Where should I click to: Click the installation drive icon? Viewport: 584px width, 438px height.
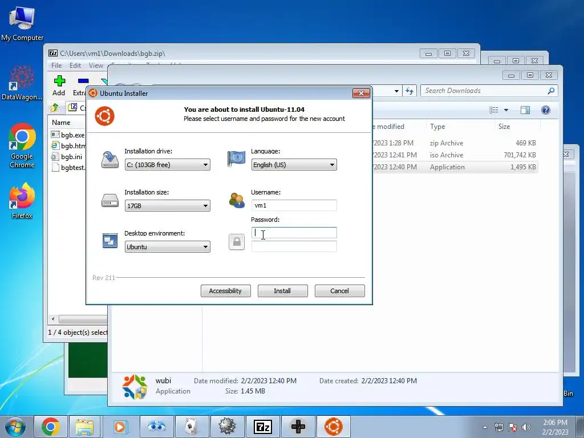[110, 160]
